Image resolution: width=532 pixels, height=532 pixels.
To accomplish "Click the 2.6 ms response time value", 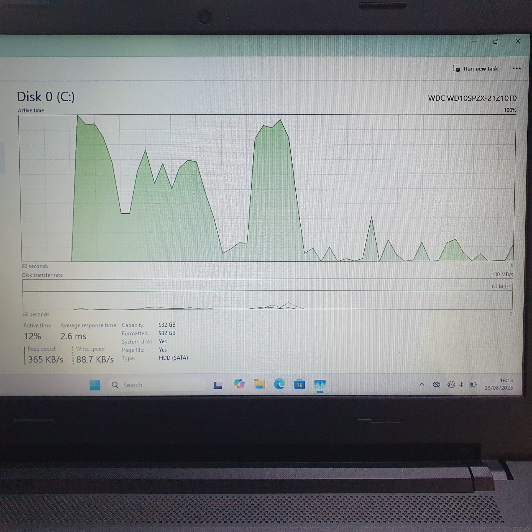I will pyautogui.click(x=73, y=336).
